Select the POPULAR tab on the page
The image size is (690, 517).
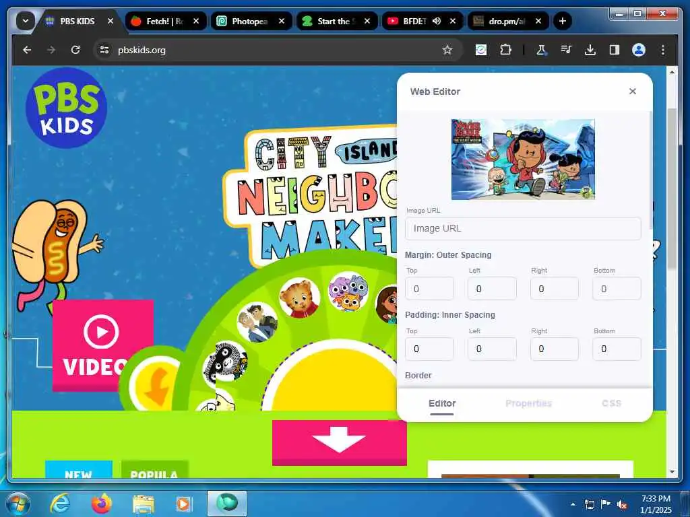pos(154,469)
